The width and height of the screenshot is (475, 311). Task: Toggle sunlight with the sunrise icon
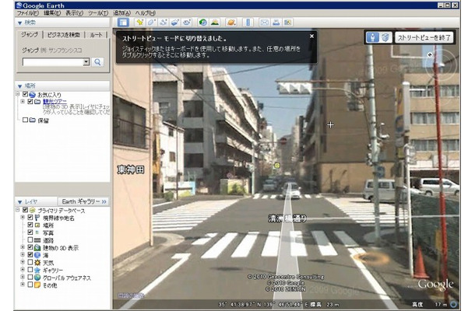pyautogui.click(x=215, y=23)
